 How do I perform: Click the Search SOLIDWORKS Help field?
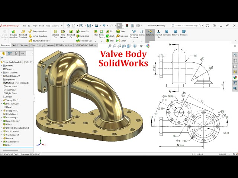(187, 26)
